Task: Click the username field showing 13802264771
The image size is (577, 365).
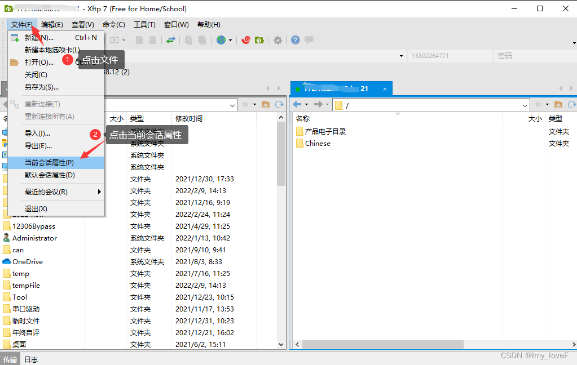Action: coord(450,56)
